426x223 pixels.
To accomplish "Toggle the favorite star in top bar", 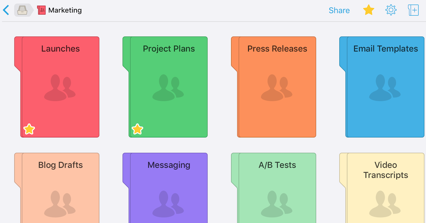I will point(368,10).
